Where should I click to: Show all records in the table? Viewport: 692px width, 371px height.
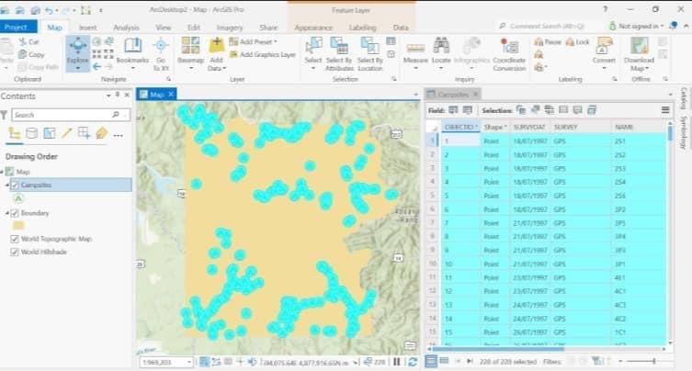[x=431, y=361]
